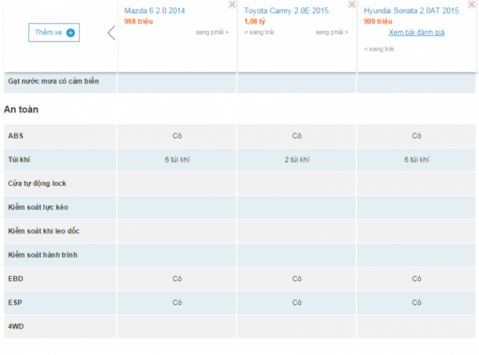Image resolution: width=479 pixels, height=355 pixels.
Task: Click Hyundai's Có value in EBD row
Action: coord(416,278)
